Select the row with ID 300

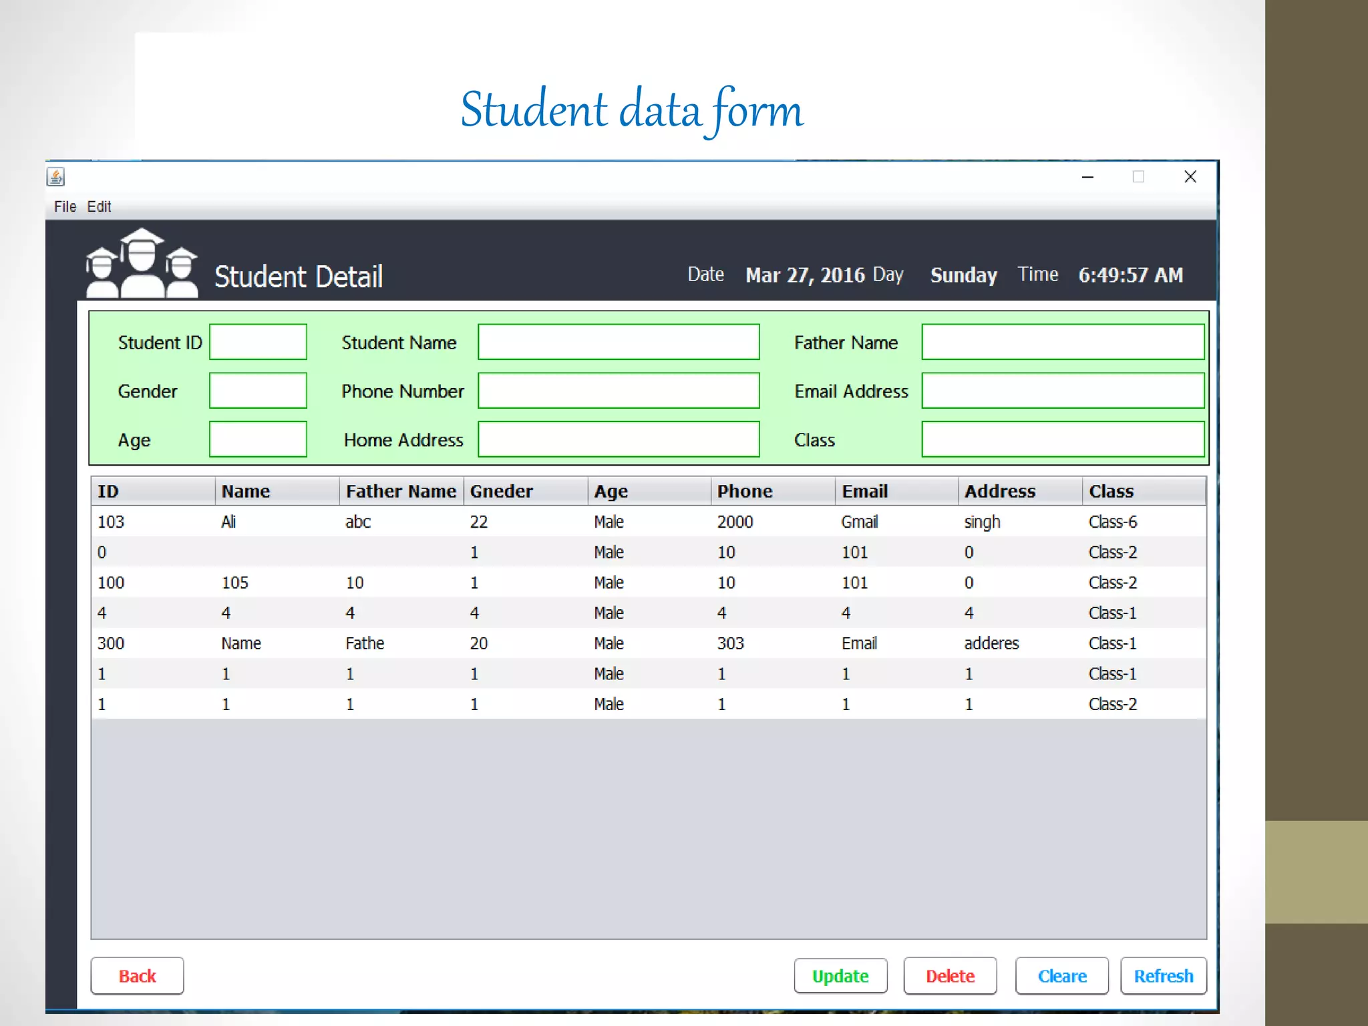(x=649, y=643)
